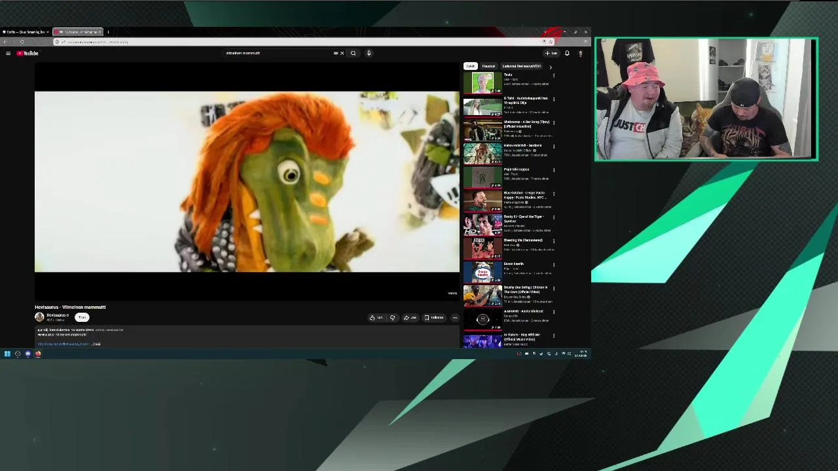This screenshot has height=471, width=838.
Task: Expand the video description with '...lisää'
Action: click(x=96, y=343)
